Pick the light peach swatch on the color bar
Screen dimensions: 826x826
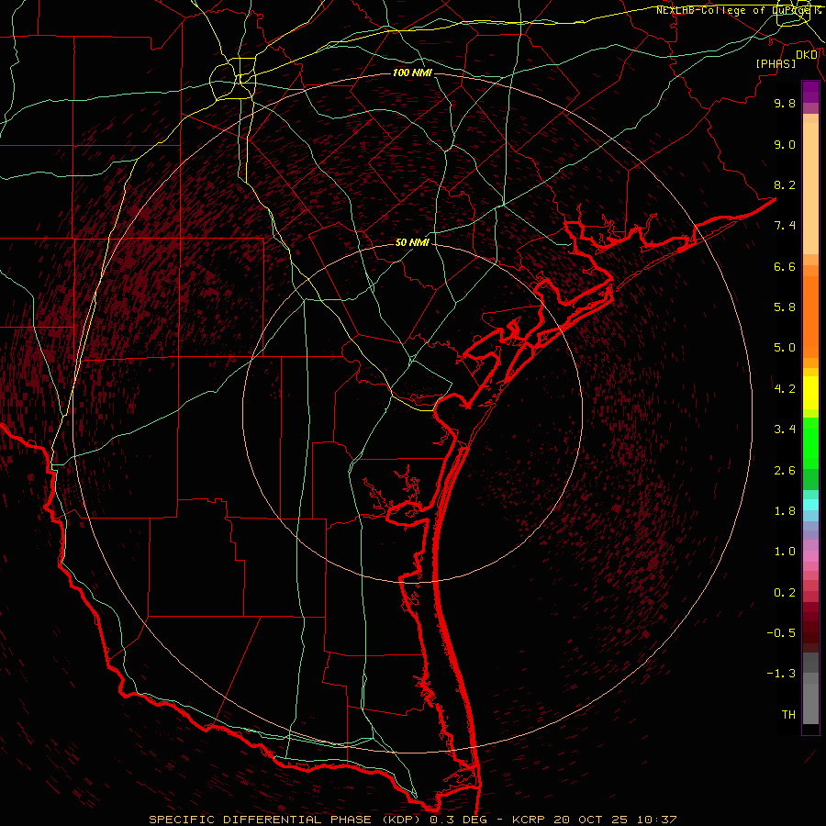coord(810,188)
